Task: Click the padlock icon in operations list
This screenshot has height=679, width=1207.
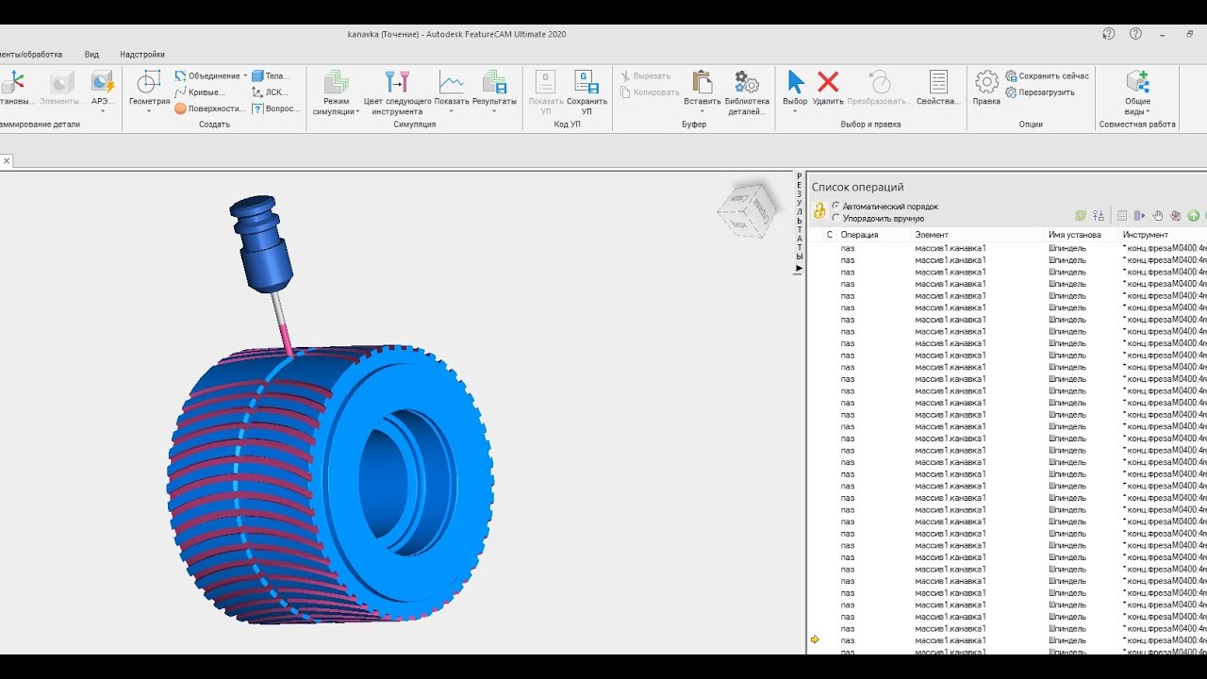Action: (x=819, y=211)
